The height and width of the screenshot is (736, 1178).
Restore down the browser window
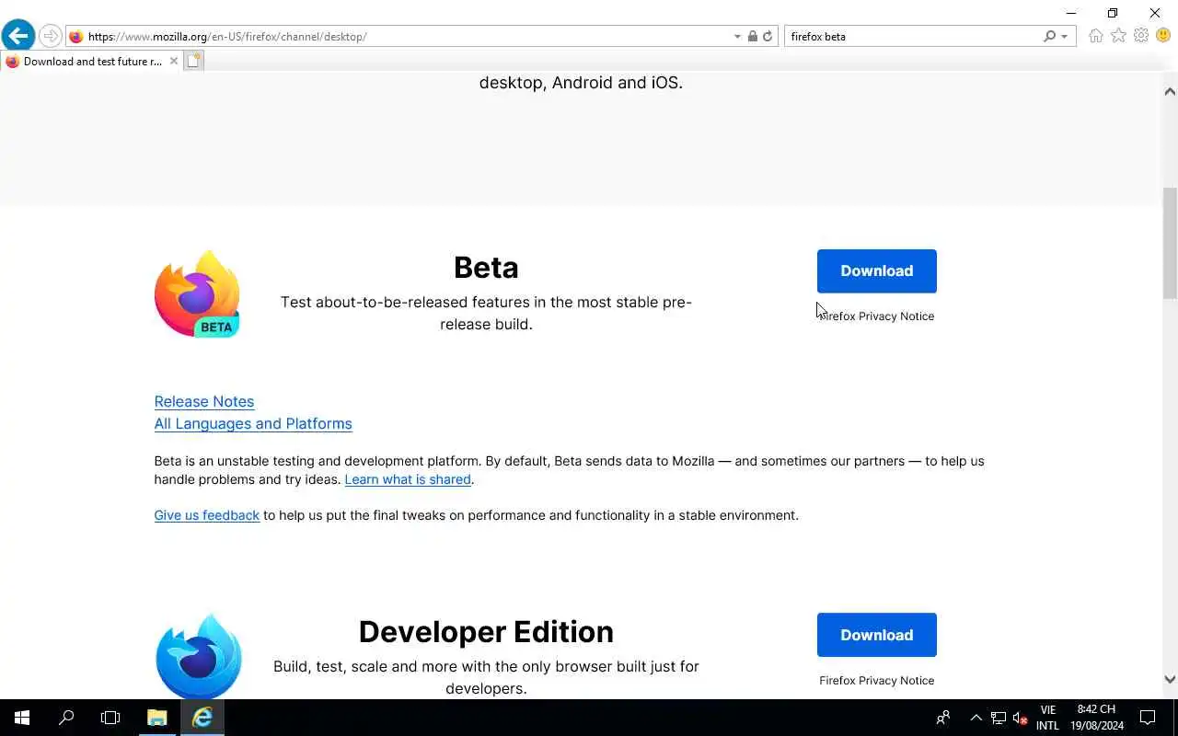tap(1113, 13)
